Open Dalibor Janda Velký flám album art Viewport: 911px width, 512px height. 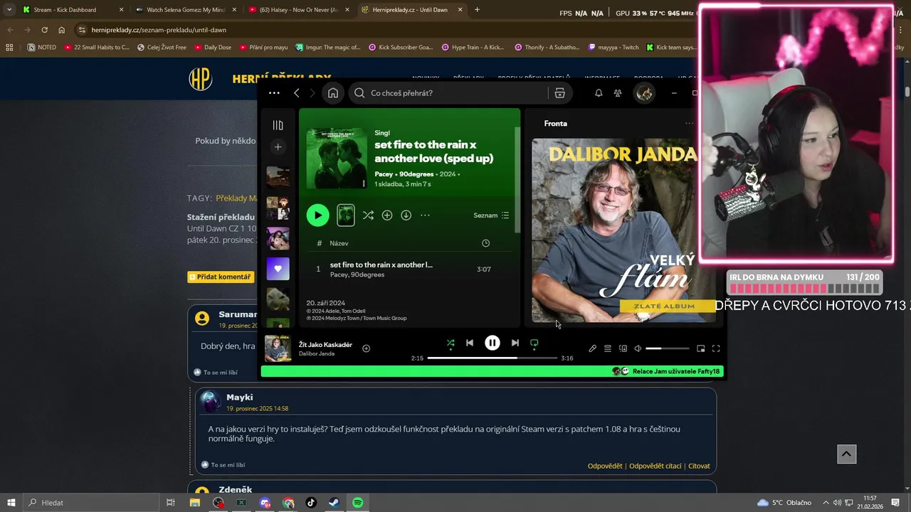point(623,230)
